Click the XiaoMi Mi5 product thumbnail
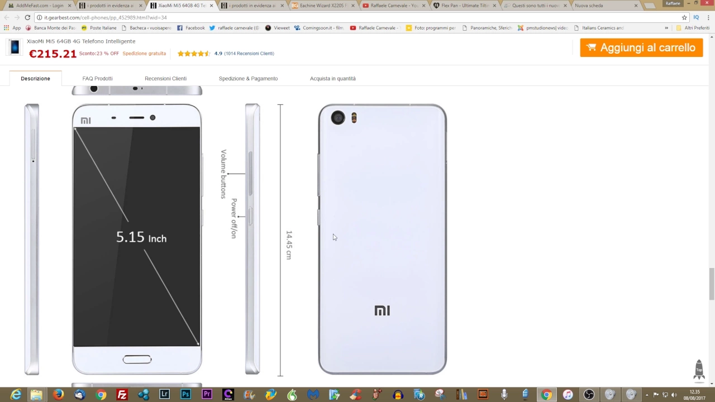This screenshot has height=402, width=715. [15, 47]
